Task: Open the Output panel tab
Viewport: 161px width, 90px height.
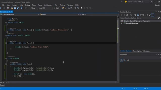Action: point(2,85)
